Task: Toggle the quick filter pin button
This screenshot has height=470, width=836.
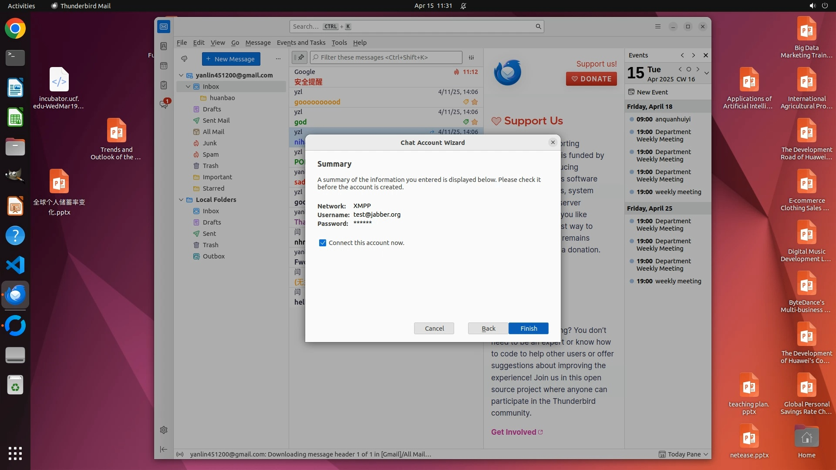Action: point(300,57)
